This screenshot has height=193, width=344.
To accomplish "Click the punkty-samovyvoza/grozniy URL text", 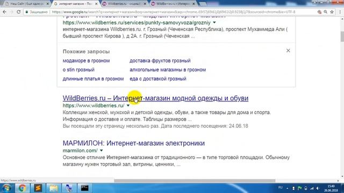I will pyautogui.click(x=137, y=23).
